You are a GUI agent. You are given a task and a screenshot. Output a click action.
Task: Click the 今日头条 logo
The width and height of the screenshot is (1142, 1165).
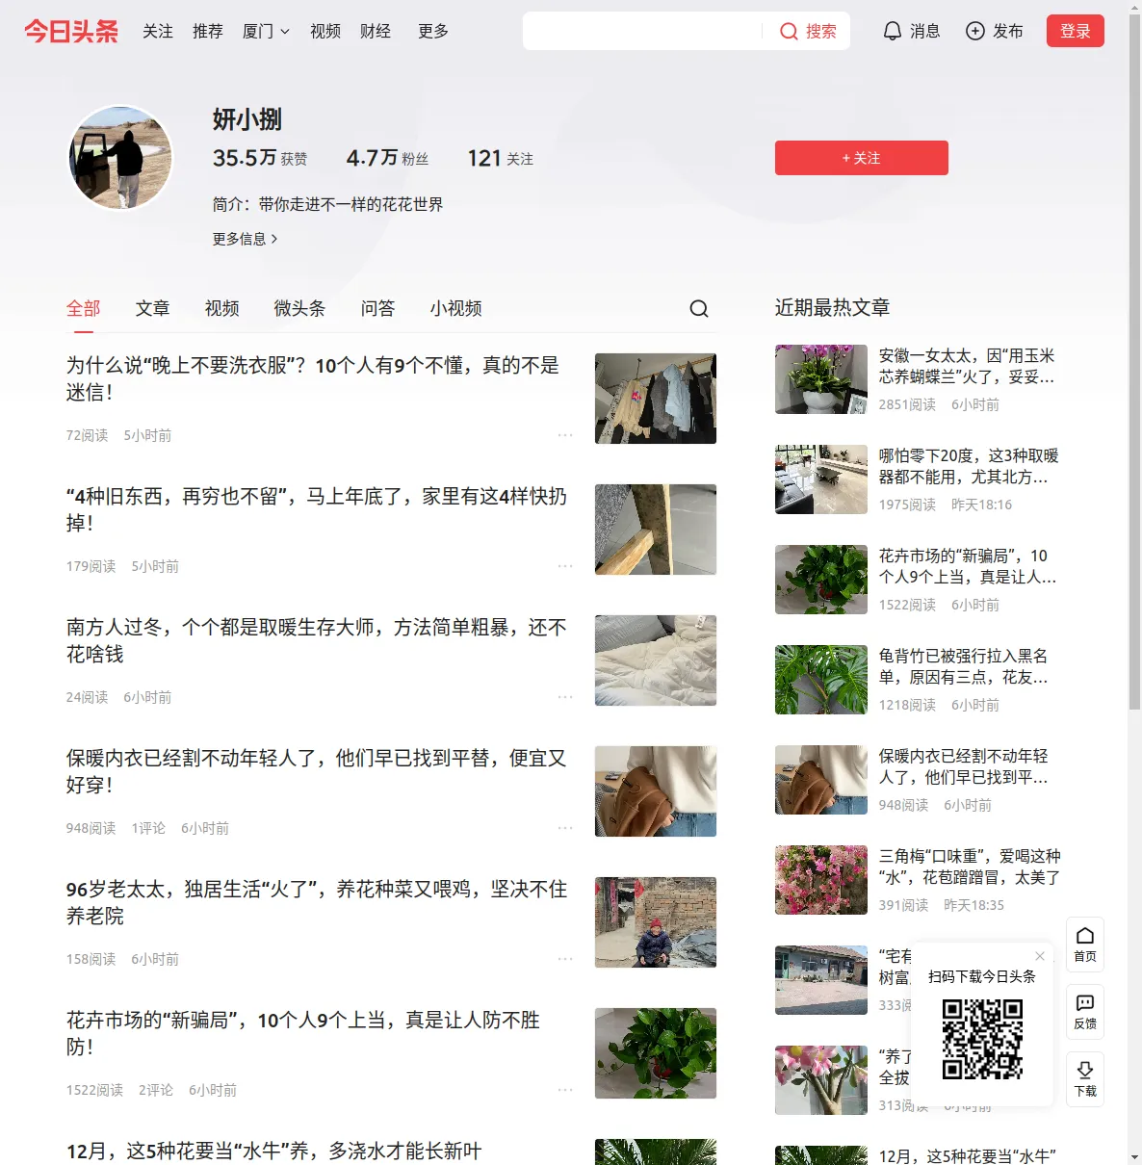71,31
